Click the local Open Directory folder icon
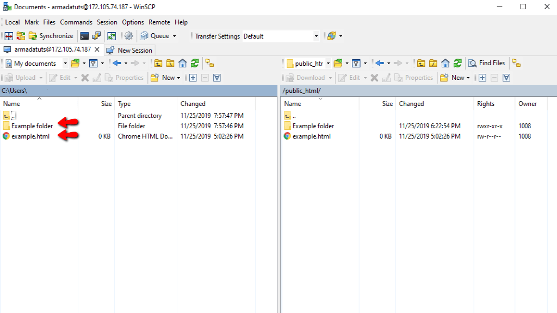 pos(75,64)
